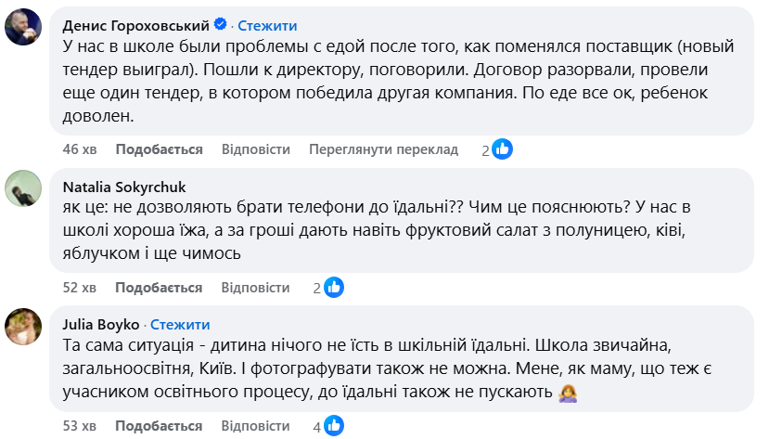The width and height of the screenshot is (782, 439).
Task: Open Julia Boyko's profile name link
Action: click(x=101, y=324)
